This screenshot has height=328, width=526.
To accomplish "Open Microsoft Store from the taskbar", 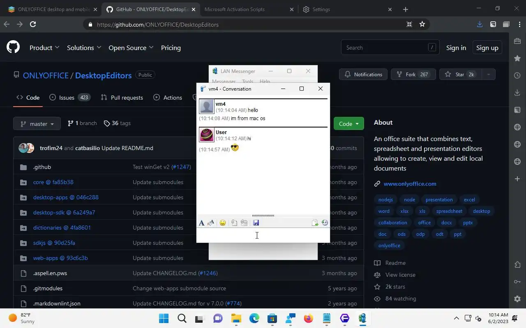I will [x=272, y=318].
